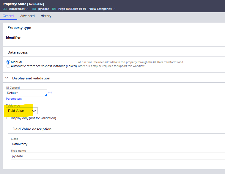Click the chevron arrow beside View Categories
Viewport: 225px width, 174px height.
[x=114, y=9]
